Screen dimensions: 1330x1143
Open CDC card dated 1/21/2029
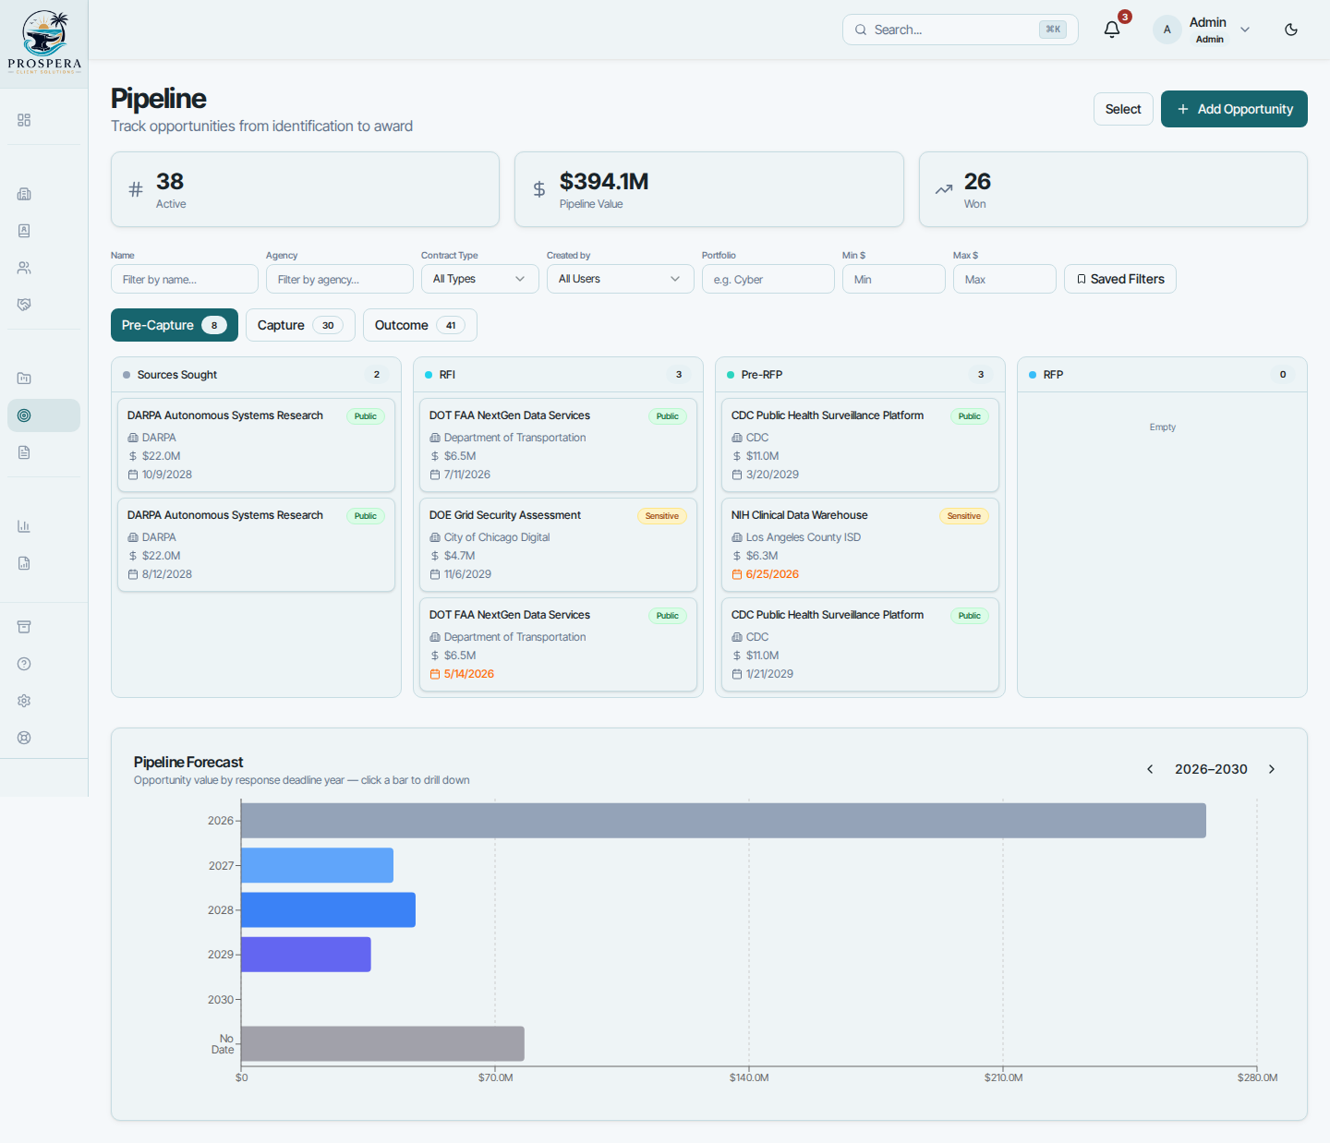(x=860, y=644)
